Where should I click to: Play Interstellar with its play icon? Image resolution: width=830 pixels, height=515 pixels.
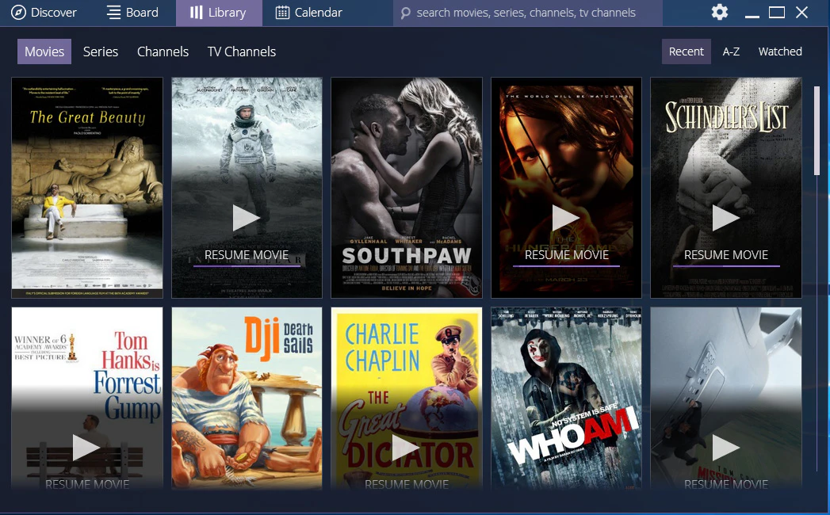(246, 218)
